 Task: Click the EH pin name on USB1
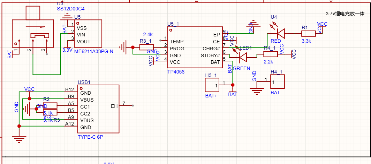[x=114, y=106]
